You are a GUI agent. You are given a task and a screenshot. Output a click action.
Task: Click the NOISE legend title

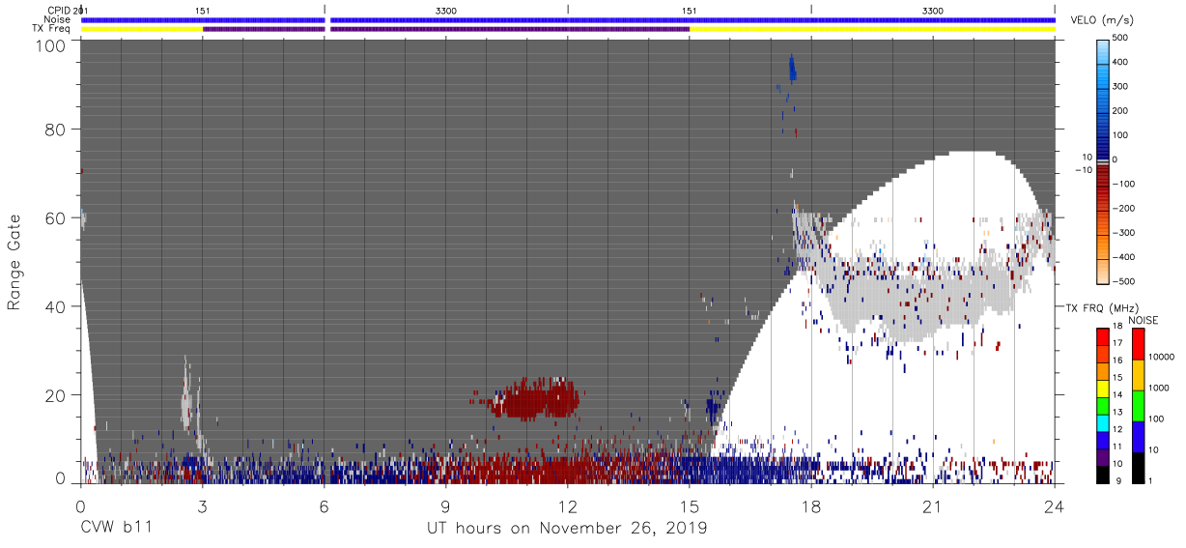[x=1143, y=320]
